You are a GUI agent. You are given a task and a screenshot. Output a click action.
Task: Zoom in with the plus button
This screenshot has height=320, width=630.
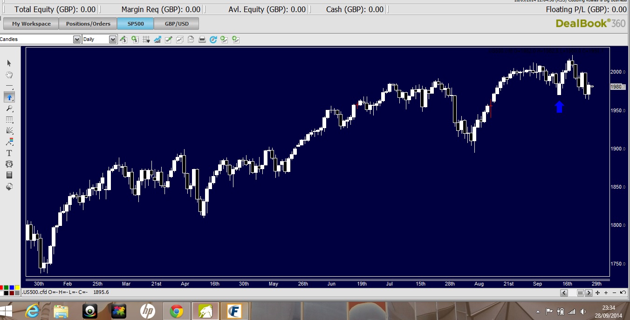click(606, 293)
